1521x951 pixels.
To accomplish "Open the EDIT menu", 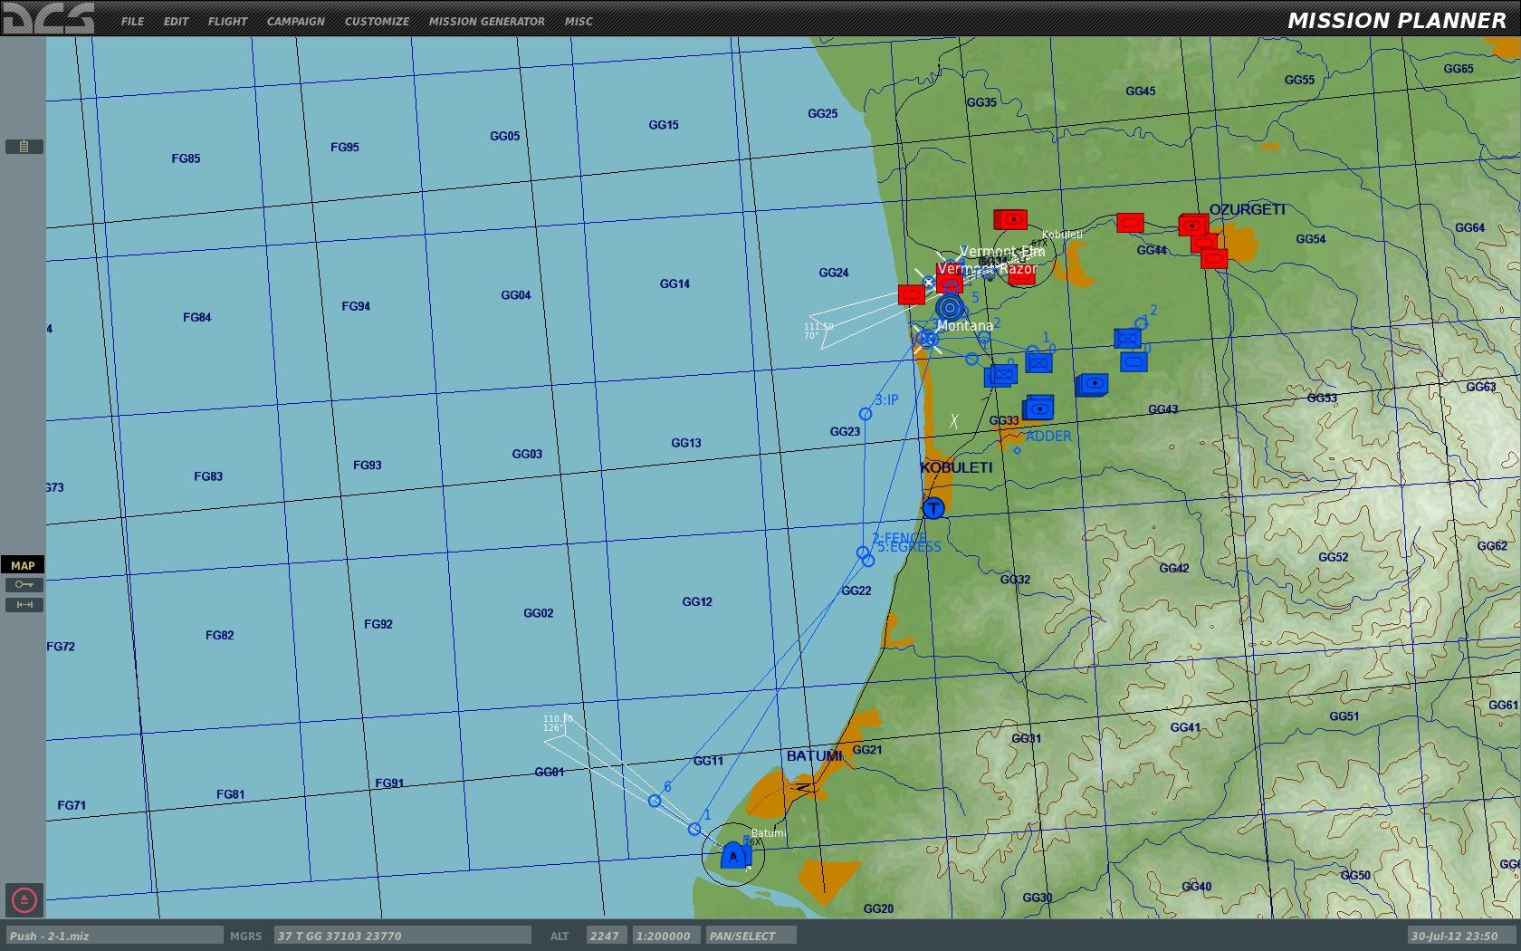I will [176, 21].
